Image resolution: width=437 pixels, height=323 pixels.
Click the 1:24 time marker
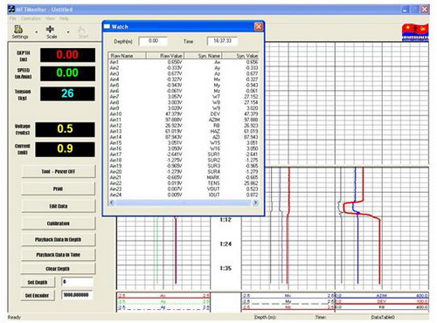coord(225,244)
